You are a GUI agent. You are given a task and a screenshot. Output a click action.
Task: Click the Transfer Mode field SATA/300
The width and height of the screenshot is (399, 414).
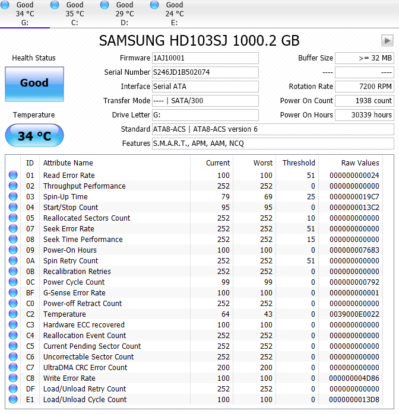(205, 101)
